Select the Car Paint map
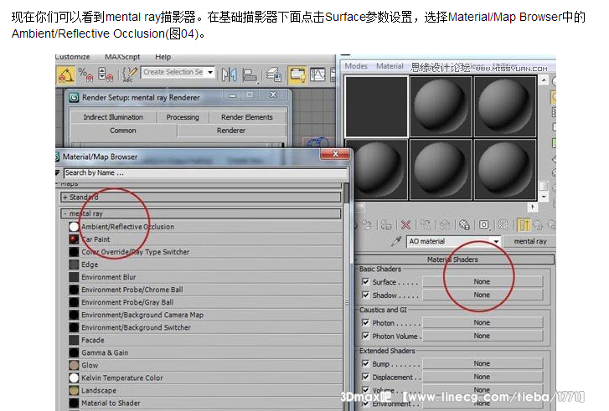 (205, 239)
